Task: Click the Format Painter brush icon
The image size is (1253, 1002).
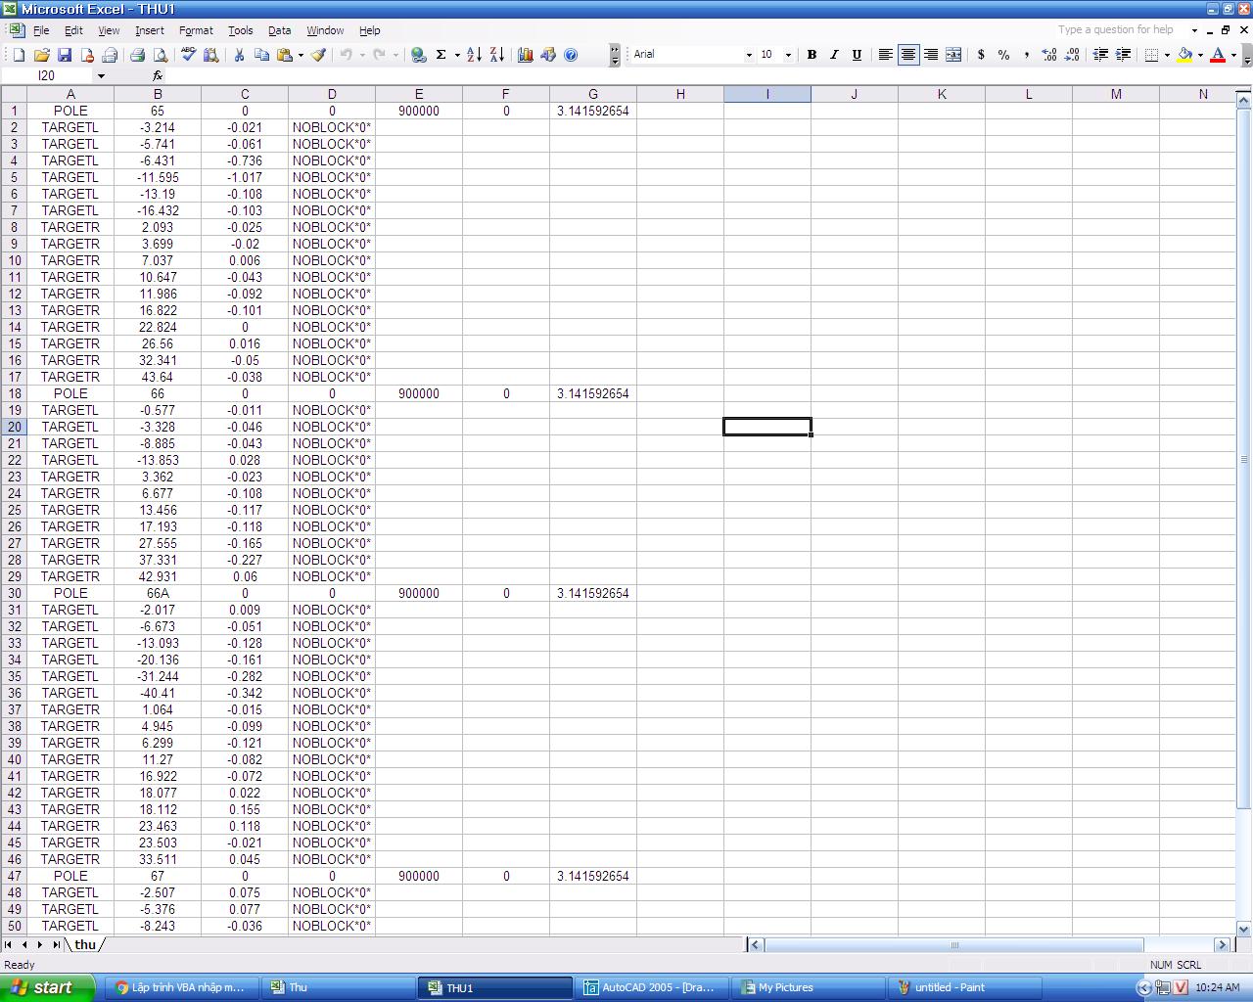Action: pyautogui.click(x=318, y=55)
